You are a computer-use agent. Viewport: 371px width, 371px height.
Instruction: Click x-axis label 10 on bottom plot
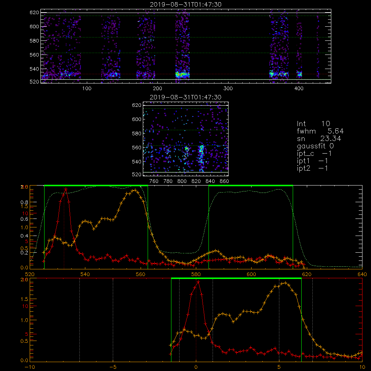tap(362, 367)
